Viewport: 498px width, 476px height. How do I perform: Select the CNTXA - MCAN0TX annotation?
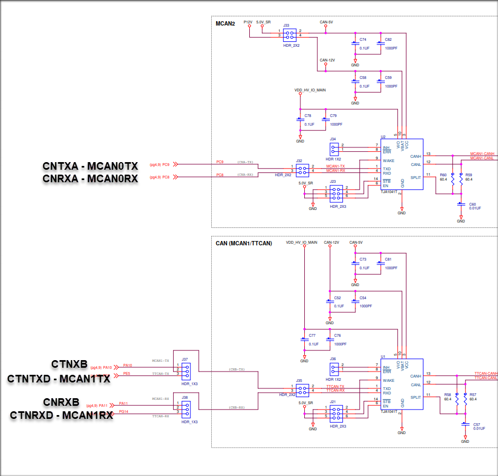click(x=90, y=166)
